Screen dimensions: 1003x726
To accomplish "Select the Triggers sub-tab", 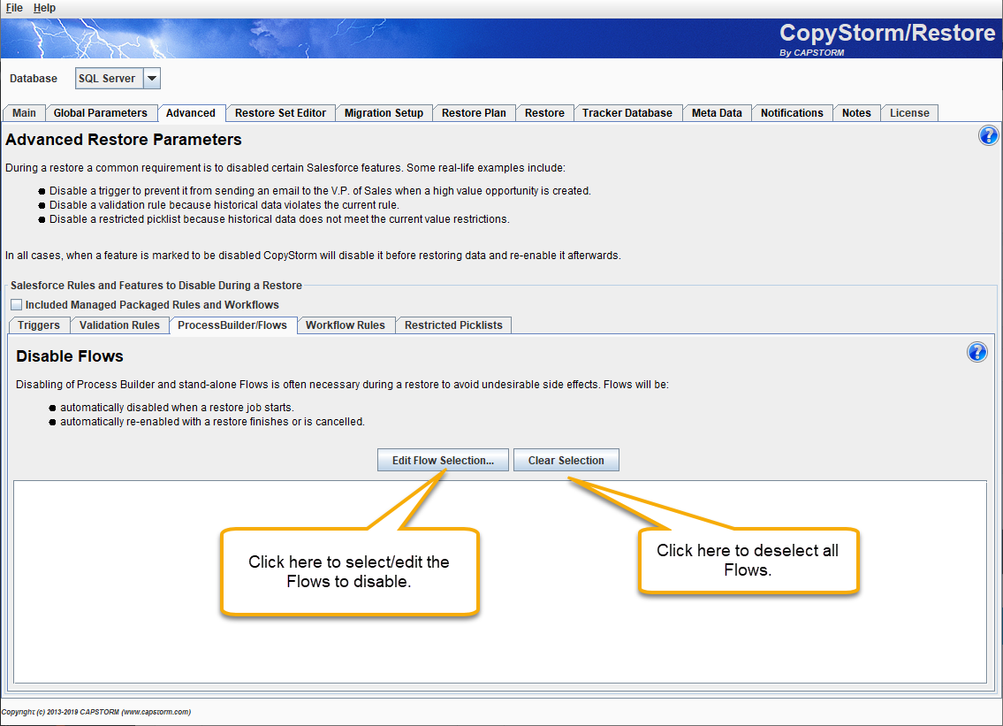I will click(x=39, y=325).
